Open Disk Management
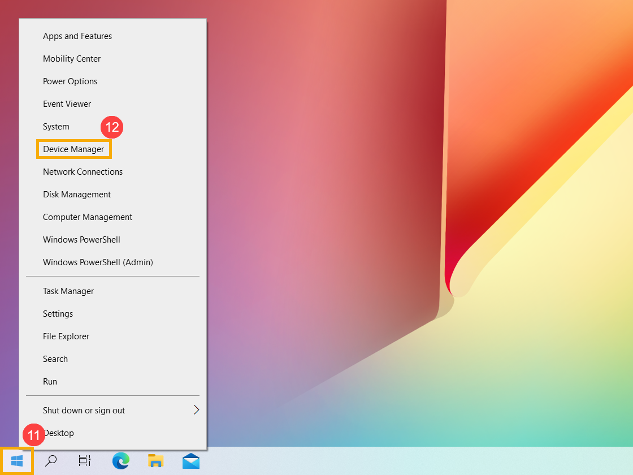 77,194
